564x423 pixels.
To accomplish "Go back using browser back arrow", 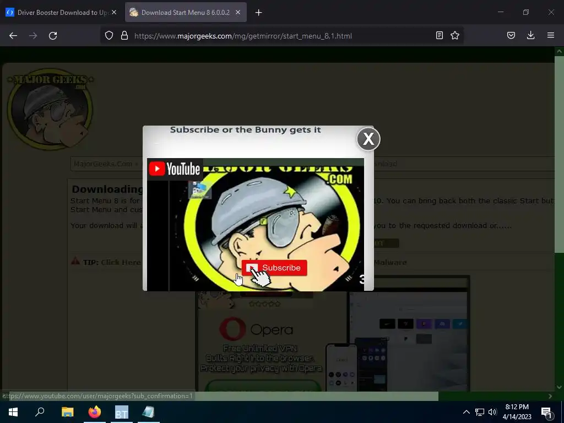I will tap(13, 36).
